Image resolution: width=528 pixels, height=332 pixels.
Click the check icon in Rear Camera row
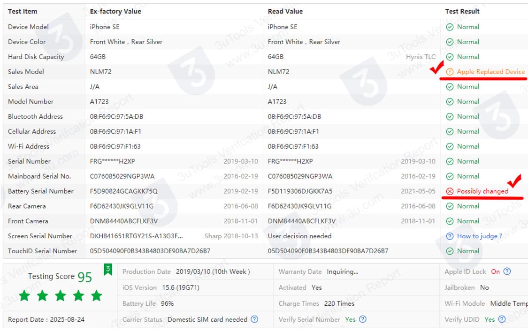[450, 206]
